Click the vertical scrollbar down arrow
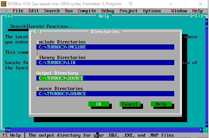This screenshot has height=138, width=209. click(x=207, y=125)
